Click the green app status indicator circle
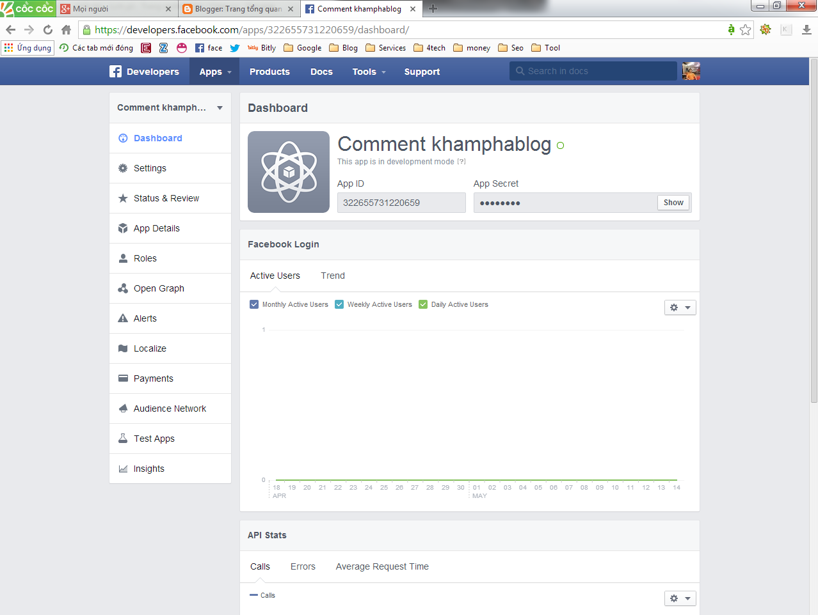The height and width of the screenshot is (615, 818). (x=561, y=146)
